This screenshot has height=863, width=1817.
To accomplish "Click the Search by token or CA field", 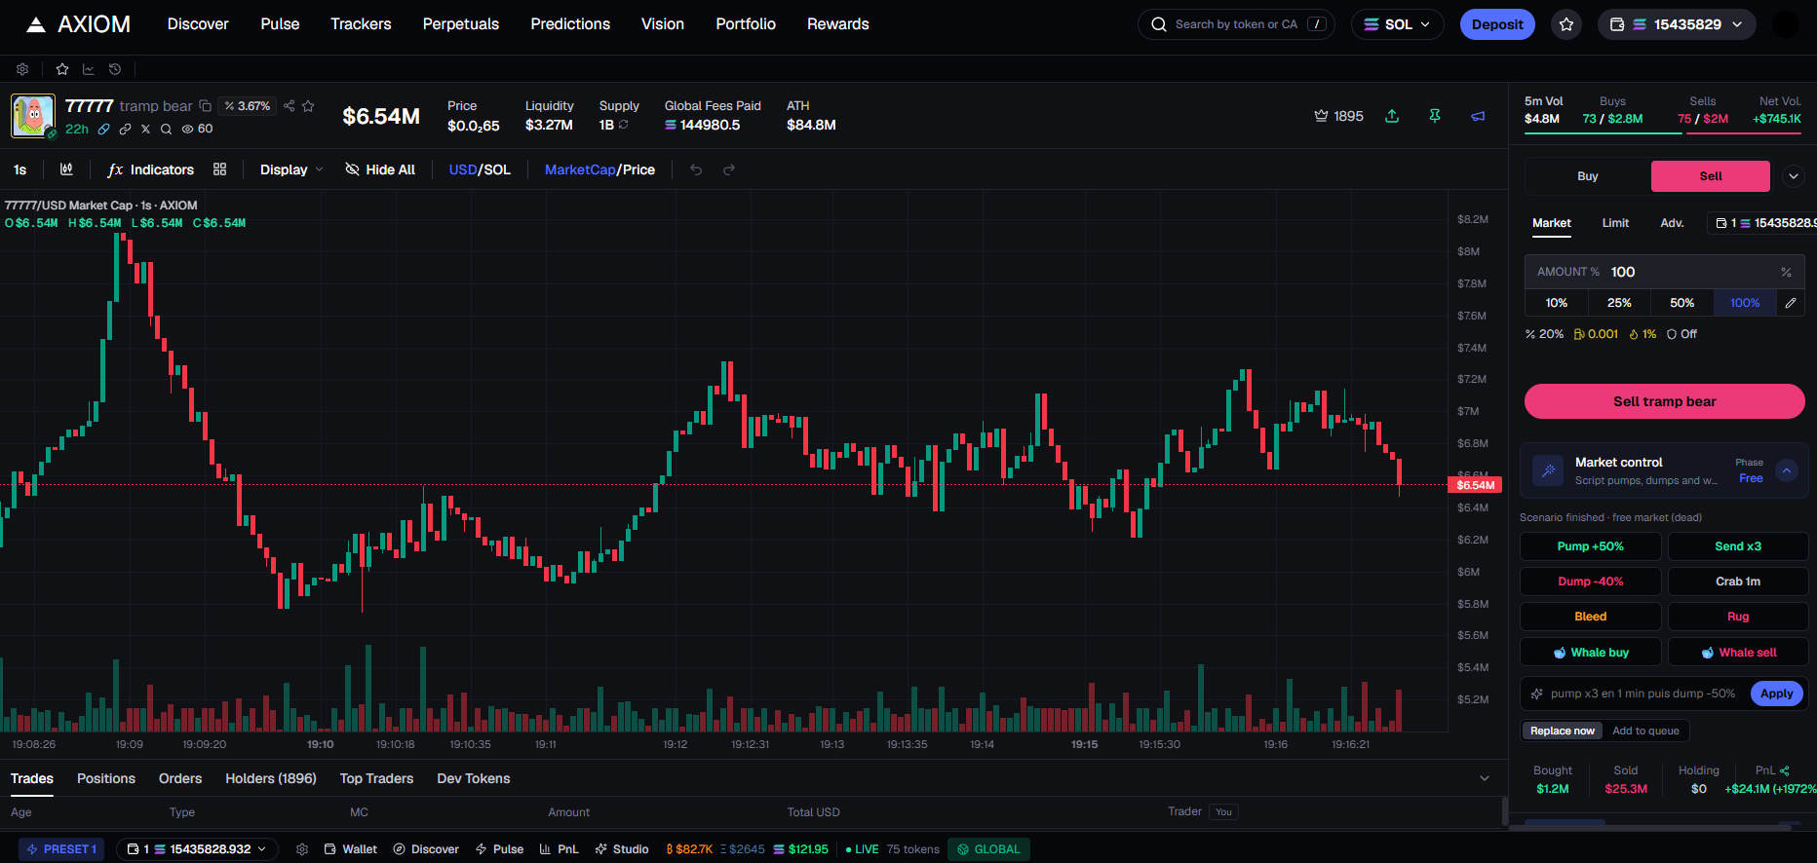I will pyautogui.click(x=1236, y=24).
